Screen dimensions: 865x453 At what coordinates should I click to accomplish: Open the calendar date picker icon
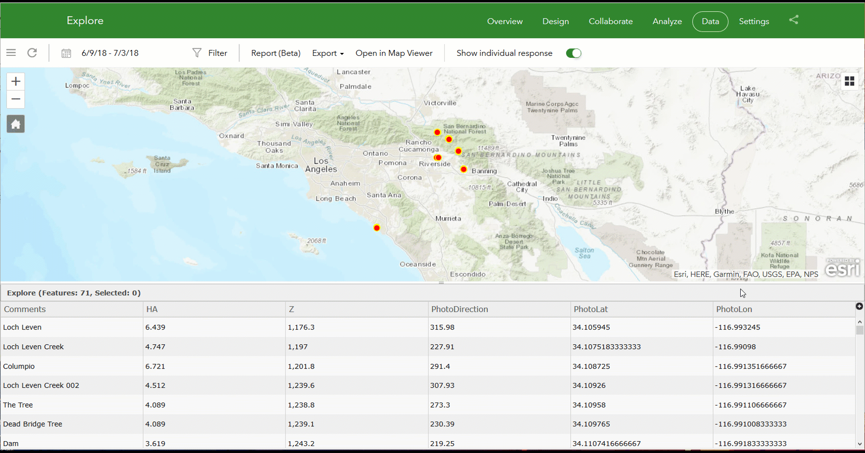[66, 53]
